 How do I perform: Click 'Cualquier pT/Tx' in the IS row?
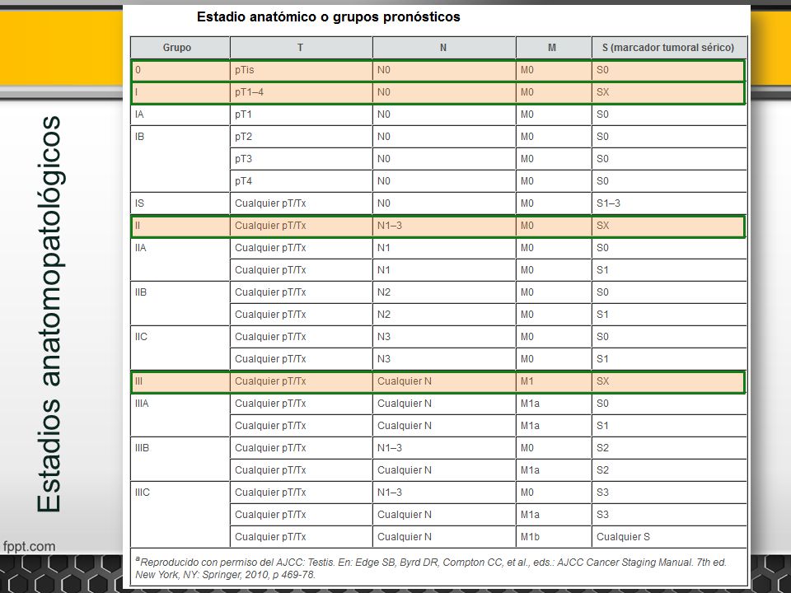302,203
